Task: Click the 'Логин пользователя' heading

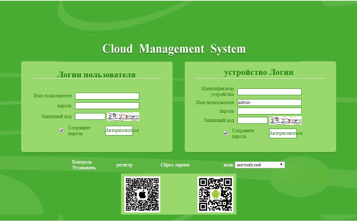Action: (x=96, y=74)
